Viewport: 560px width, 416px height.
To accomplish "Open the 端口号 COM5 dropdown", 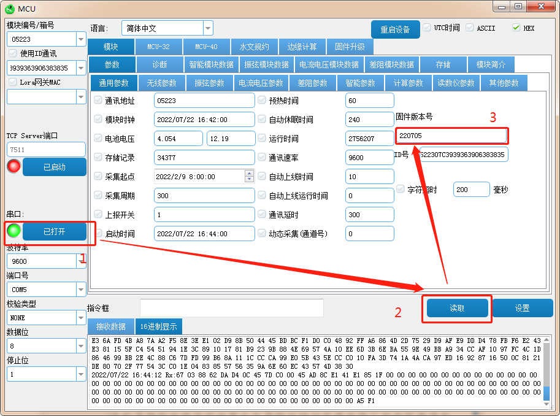I will pyautogui.click(x=81, y=289).
